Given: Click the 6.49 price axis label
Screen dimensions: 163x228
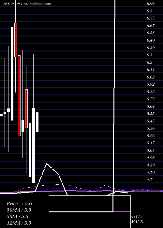Looking at the screenshot, I should pyautogui.click(x=151, y=40).
